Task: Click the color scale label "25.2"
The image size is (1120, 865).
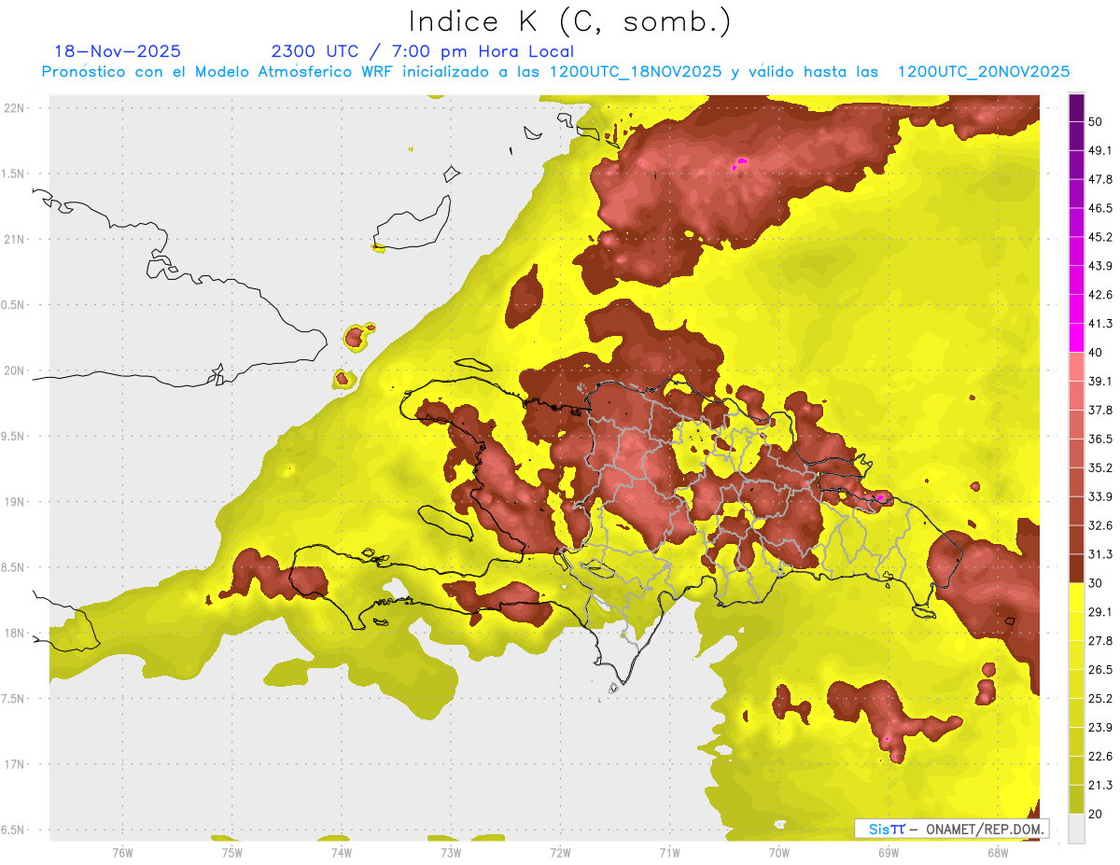Action: [1099, 699]
